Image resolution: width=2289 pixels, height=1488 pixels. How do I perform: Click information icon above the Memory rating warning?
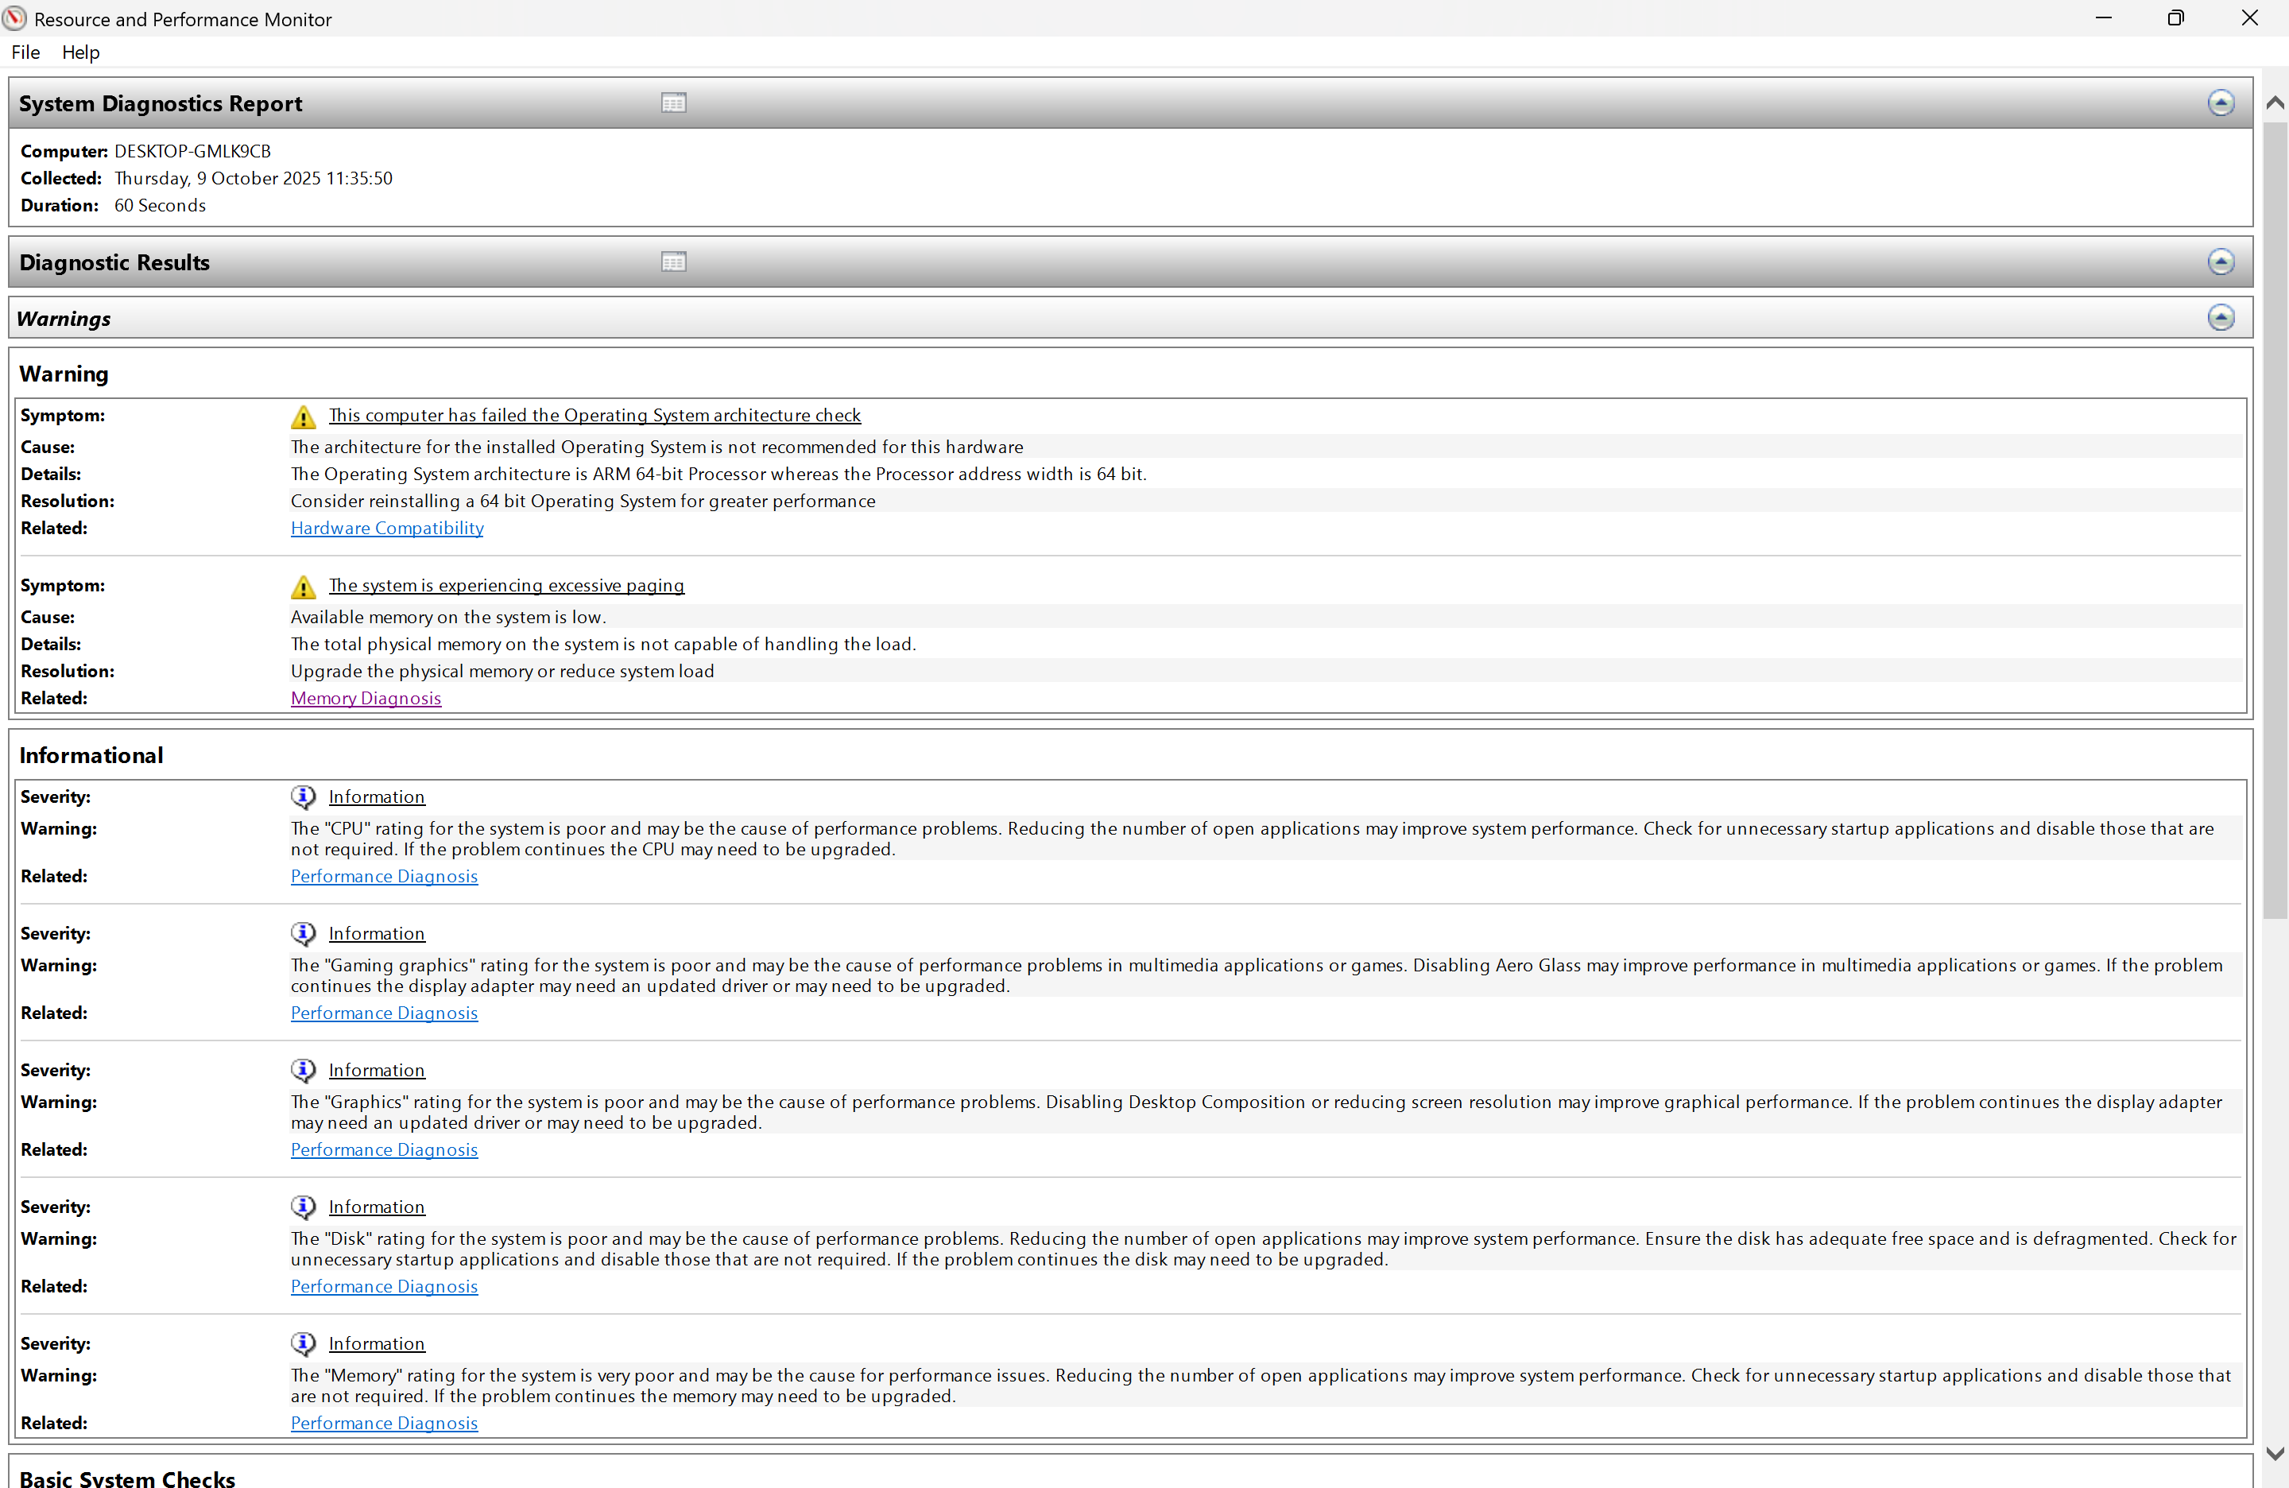(x=303, y=1343)
